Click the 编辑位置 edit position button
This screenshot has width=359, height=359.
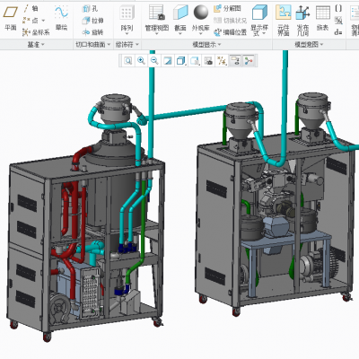click(x=231, y=32)
